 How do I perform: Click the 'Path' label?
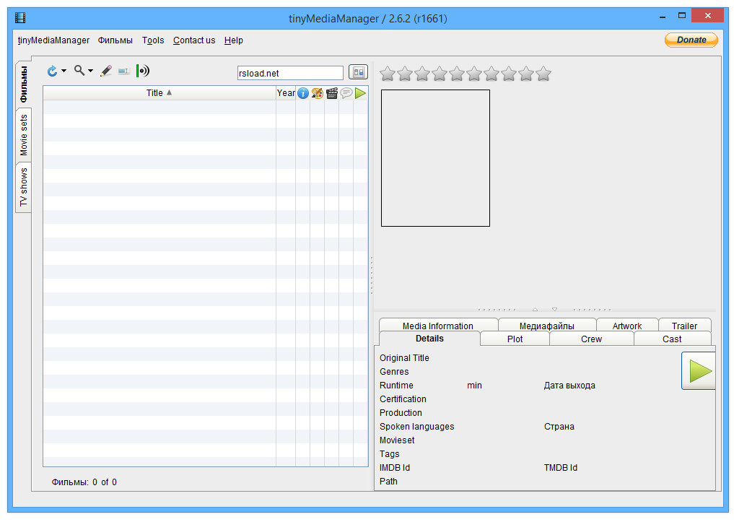click(x=388, y=481)
